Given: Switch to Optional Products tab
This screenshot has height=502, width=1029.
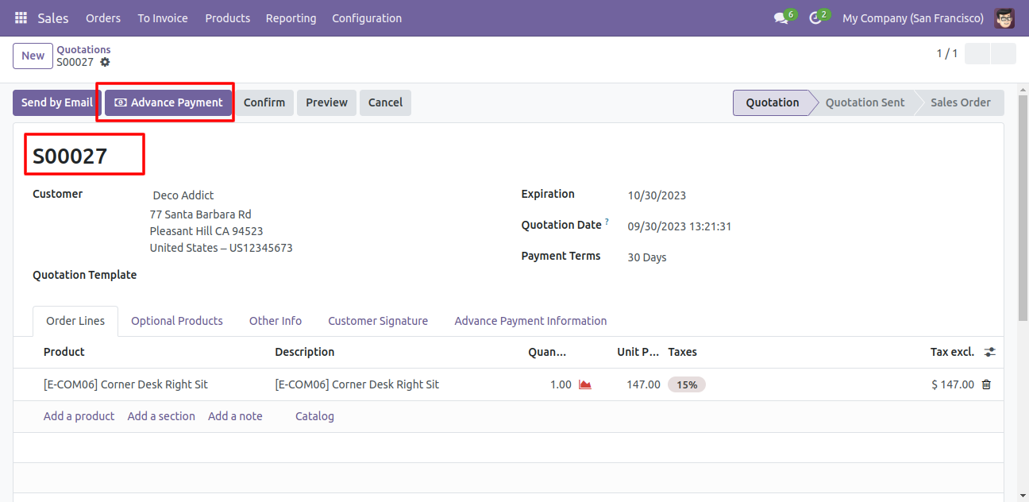Looking at the screenshot, I should [x=177, y=321].
